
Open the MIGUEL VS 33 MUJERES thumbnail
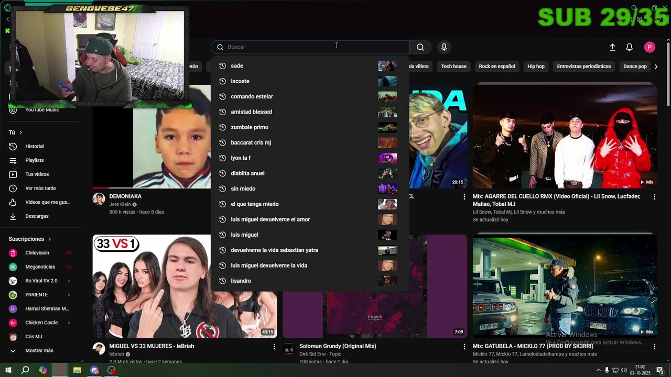pos(185,286)
